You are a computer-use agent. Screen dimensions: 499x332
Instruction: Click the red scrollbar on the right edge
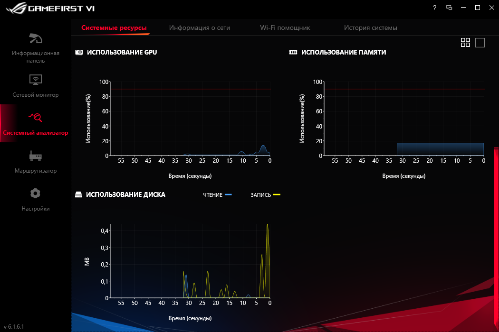[x=496, y=238]
